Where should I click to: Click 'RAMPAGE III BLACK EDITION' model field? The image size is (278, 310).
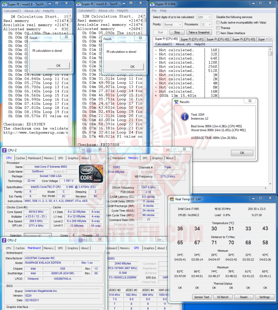pos(49,263)
